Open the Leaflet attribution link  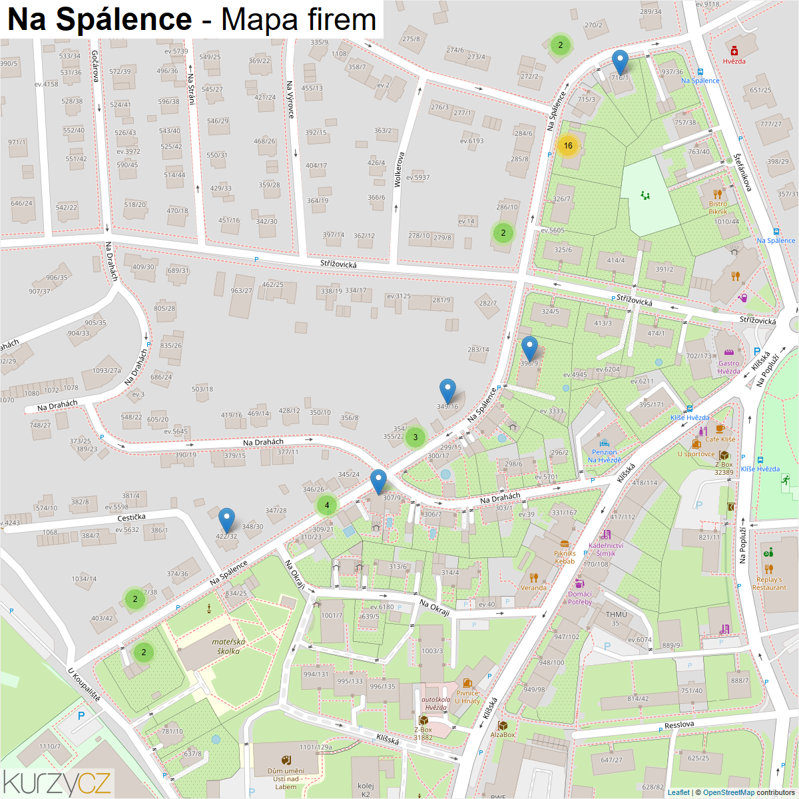[678, 792]
